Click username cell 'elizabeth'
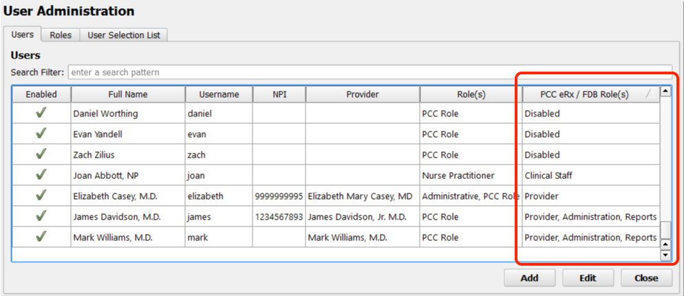Image resolution: width=684 pixels, height=296 pixels. click(x=219, y=196)
